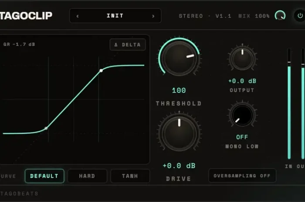Click the TAGOCLIP logo
This screenshot has width=305, height=202.
pyautogui.click(x=26, y=16)
